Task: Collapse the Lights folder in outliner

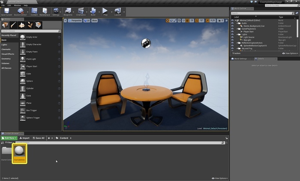Action: click(237, 35)
